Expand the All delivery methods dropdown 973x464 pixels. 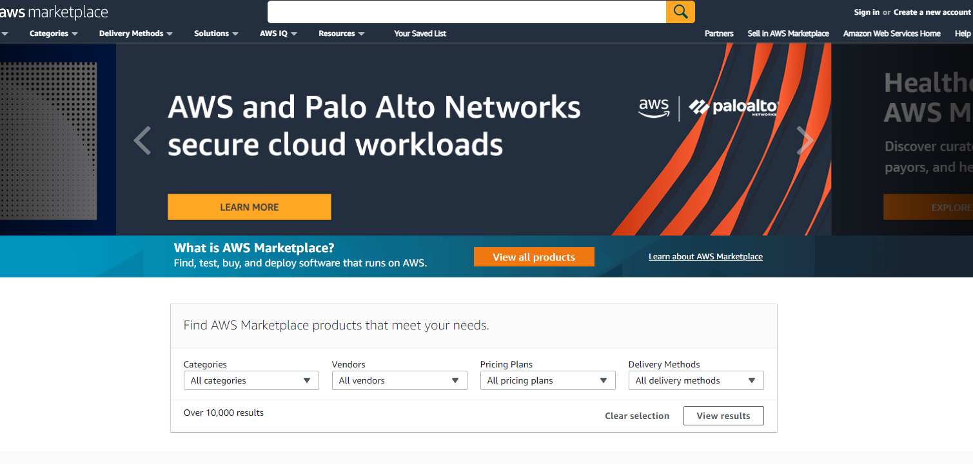[696, 380]
